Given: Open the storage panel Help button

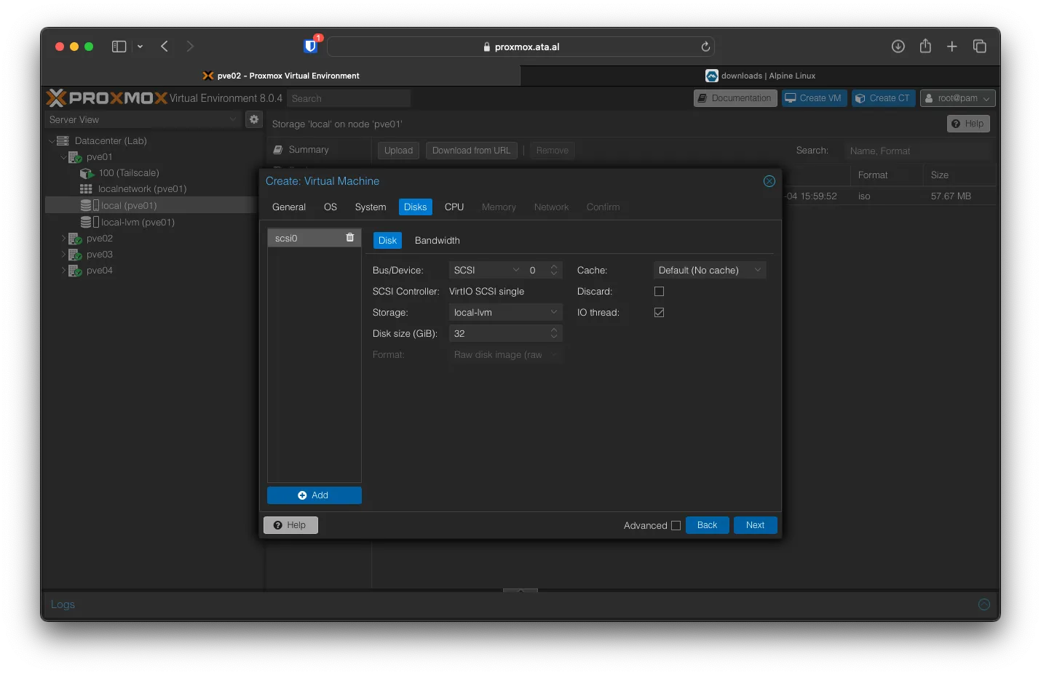Looking at the screenshot, I should coord(968,124).
